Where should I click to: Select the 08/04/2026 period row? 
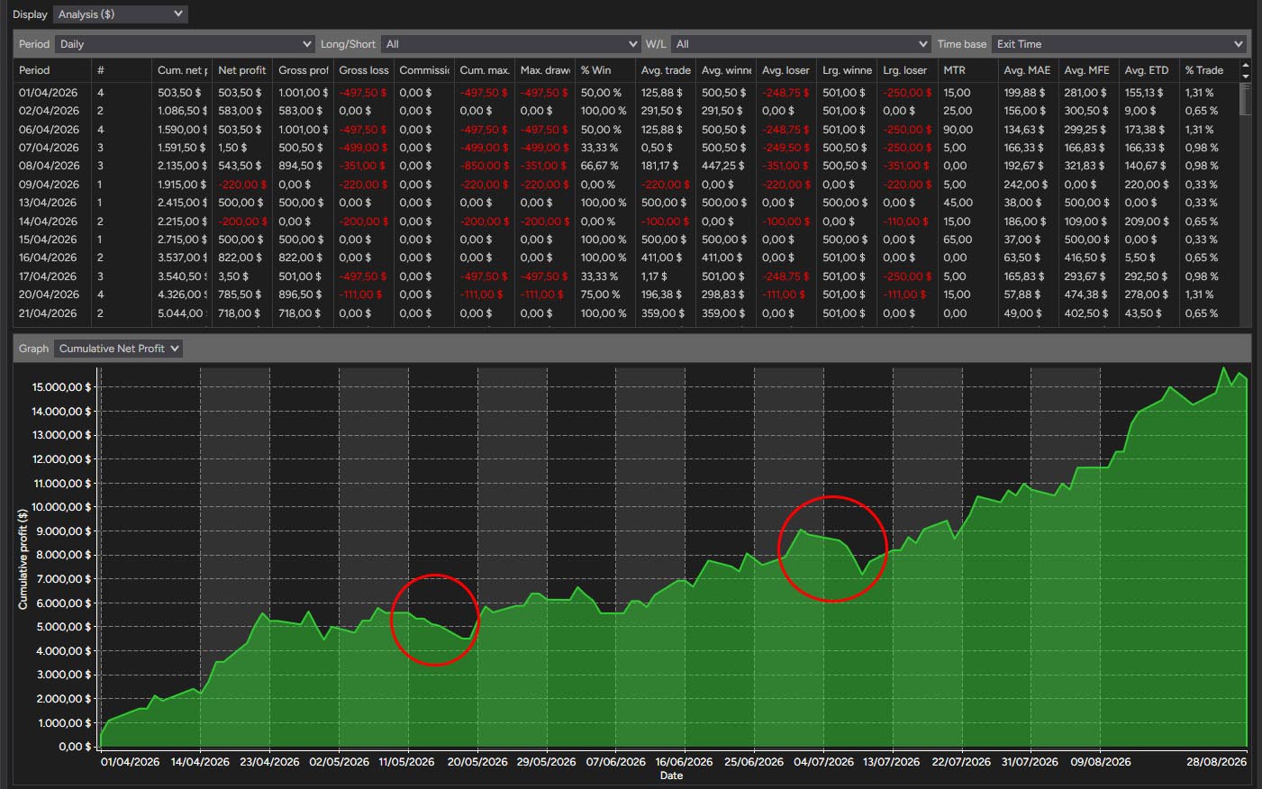[x=626, y=166]
